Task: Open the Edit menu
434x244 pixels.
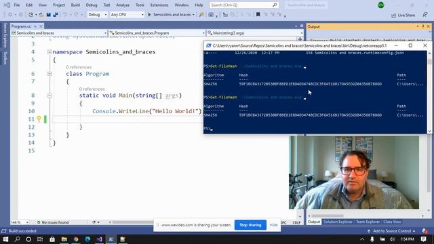Action: click(29, 5)
